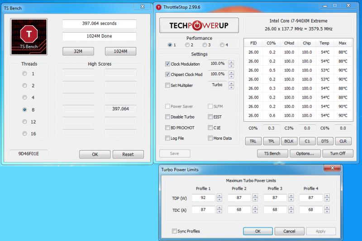Select 8 threads in TS Bench
Image resolution: width=362 pixels, height=241 pixels.
(x=24, y=109)
